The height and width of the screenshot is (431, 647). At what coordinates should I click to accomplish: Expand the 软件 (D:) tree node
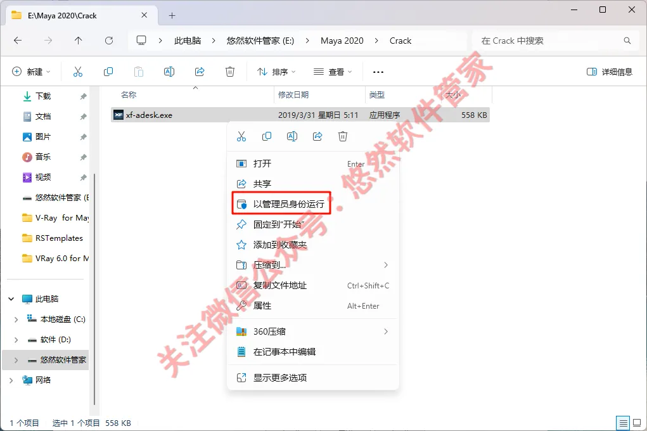(x=16, y=340)
